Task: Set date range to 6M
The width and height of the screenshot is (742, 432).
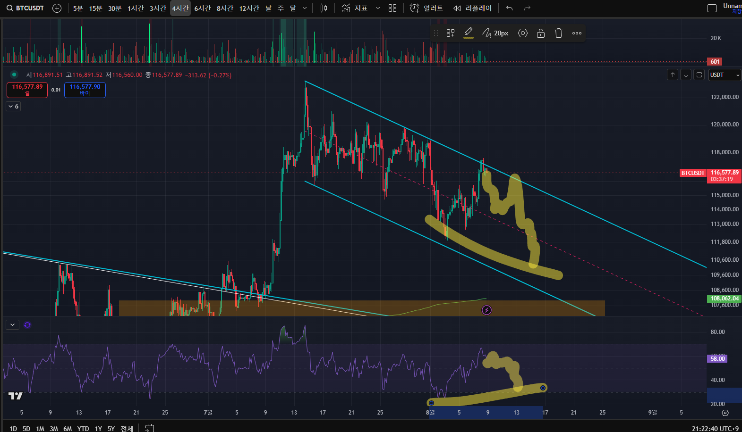Action: [68, 428]
